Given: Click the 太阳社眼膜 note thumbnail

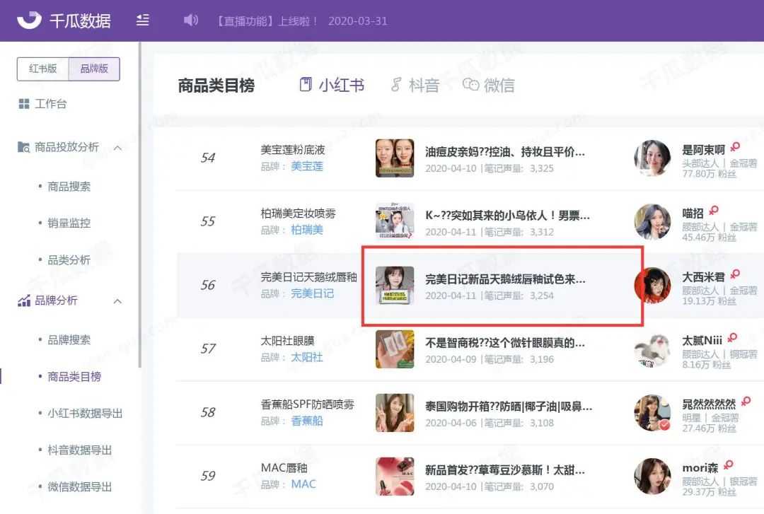Looking at the screenshot, I should pos(395,349).
